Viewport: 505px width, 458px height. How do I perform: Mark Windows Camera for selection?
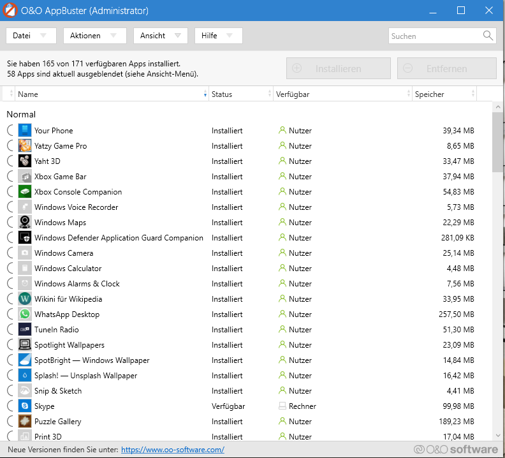coord(10,253)
